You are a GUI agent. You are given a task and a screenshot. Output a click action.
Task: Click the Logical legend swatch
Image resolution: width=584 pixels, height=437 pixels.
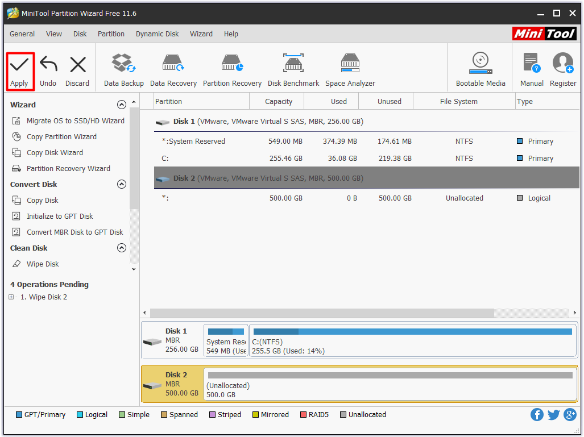coord(80,415)
